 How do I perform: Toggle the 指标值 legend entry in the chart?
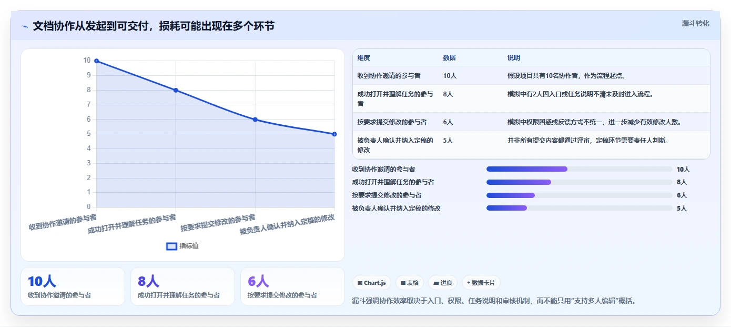click(182, 246)
